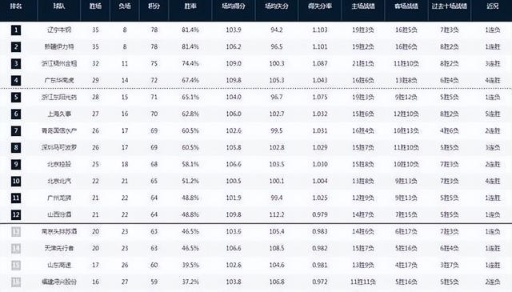Click the 北京北汽 team name

(59, 182)
